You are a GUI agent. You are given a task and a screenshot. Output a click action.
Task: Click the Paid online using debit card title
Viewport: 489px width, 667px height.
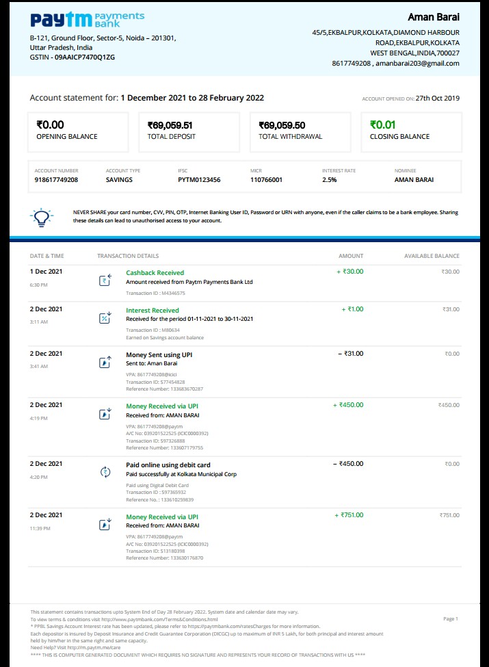(x=168, y=465)
